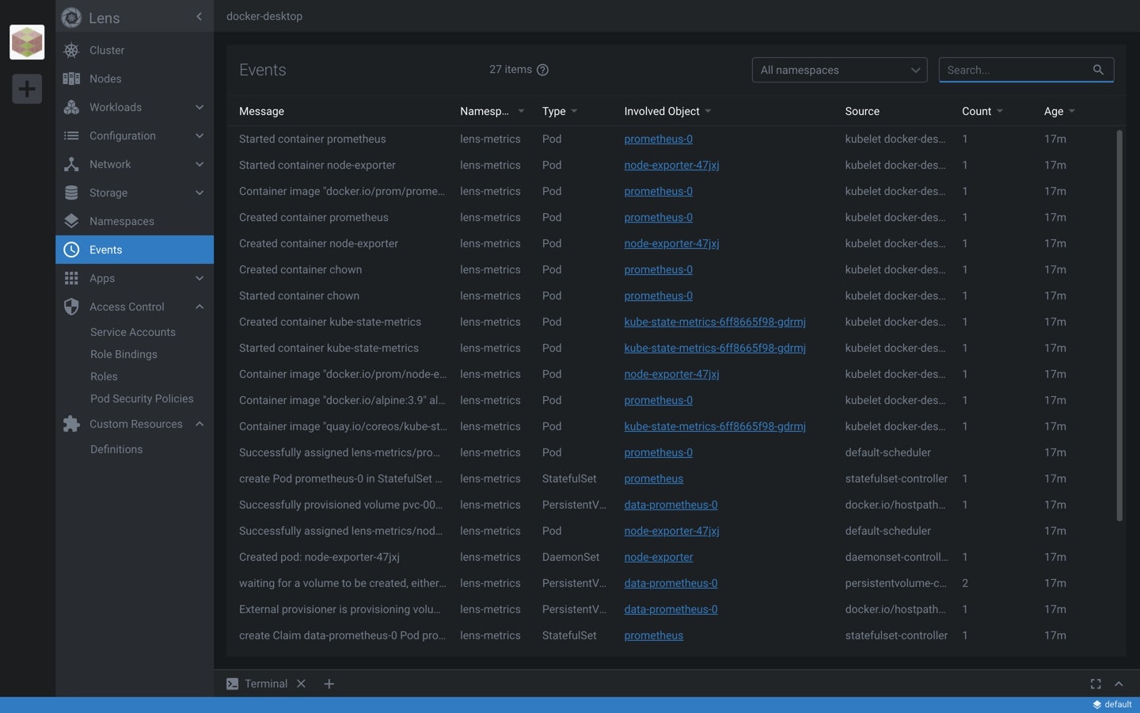Image resolution: width=1140 pixels, height=713 pixels.
Task: Open prometheus-0 link in Started container prometheus row
Action: [658, 139]
